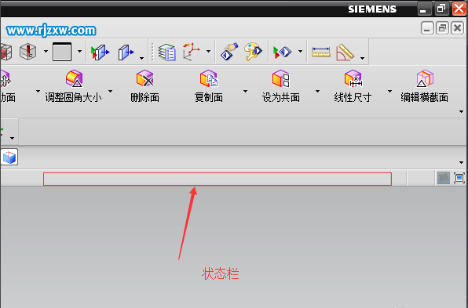Click the WCS coordinate axes icon
468x308 pixels.
192,52
